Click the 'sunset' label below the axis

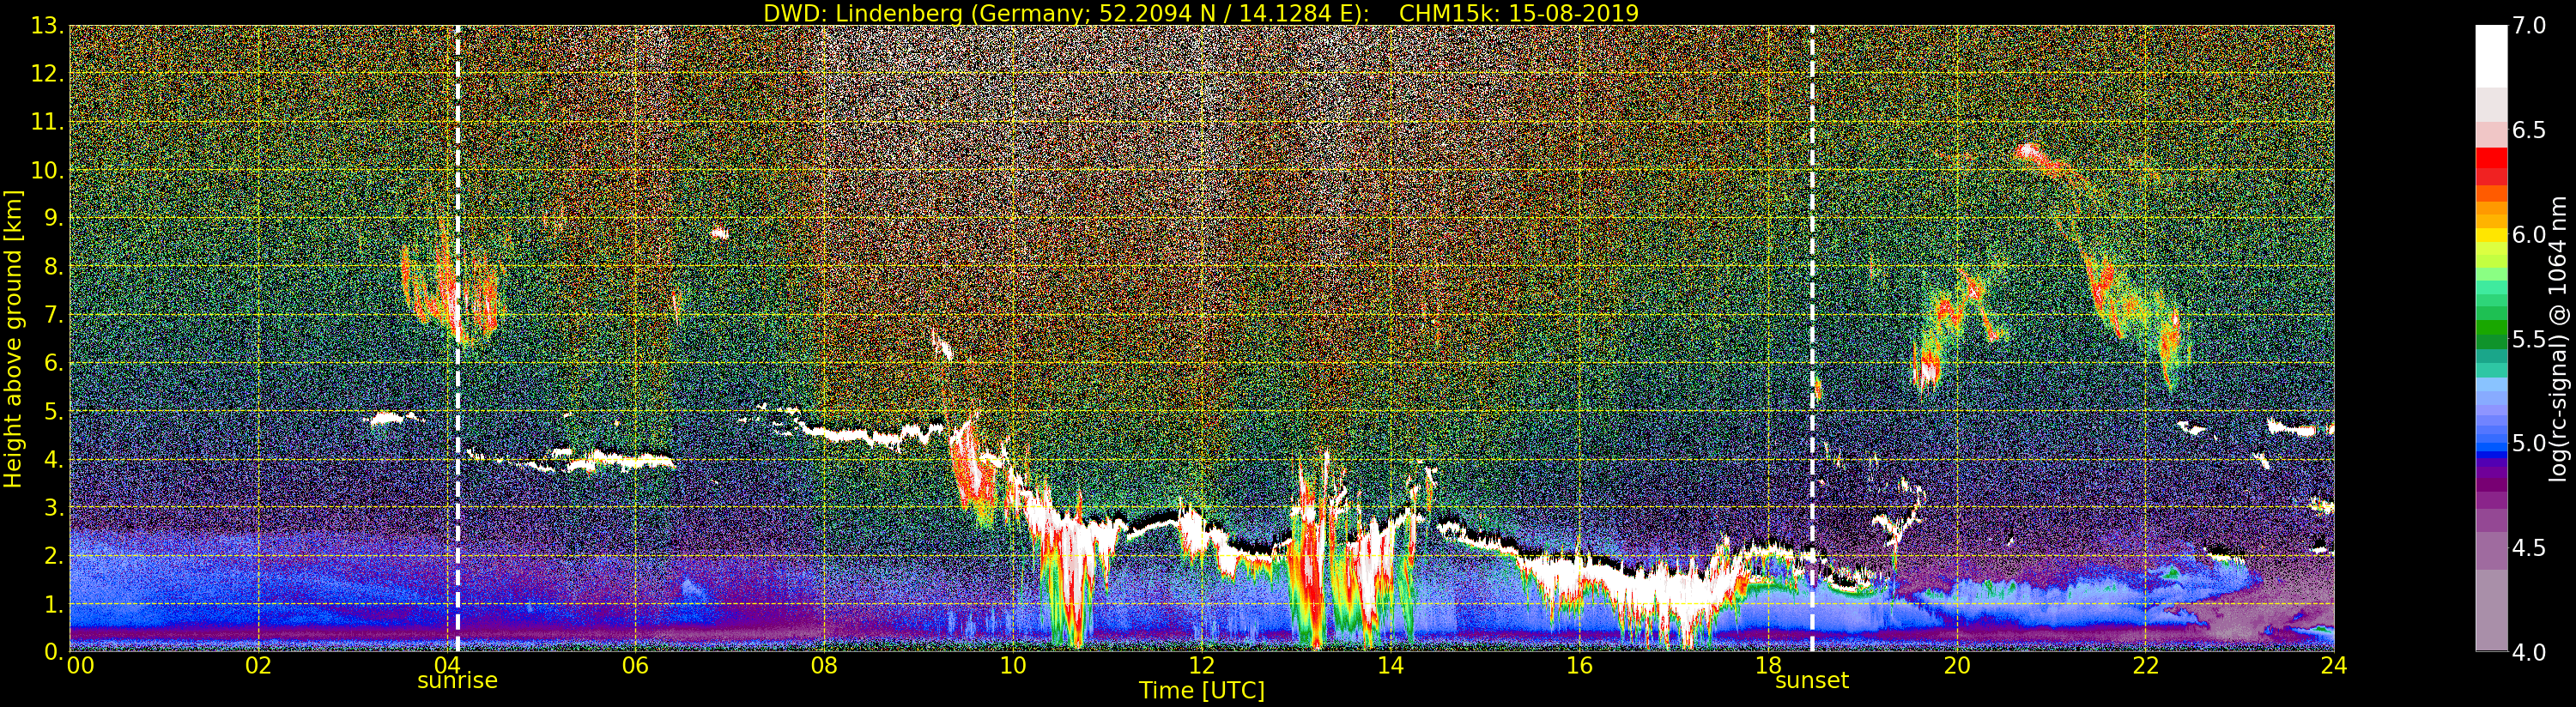coord(1812,681)
